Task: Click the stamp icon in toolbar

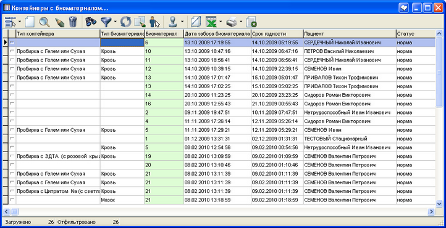Action: coord(173,22)
